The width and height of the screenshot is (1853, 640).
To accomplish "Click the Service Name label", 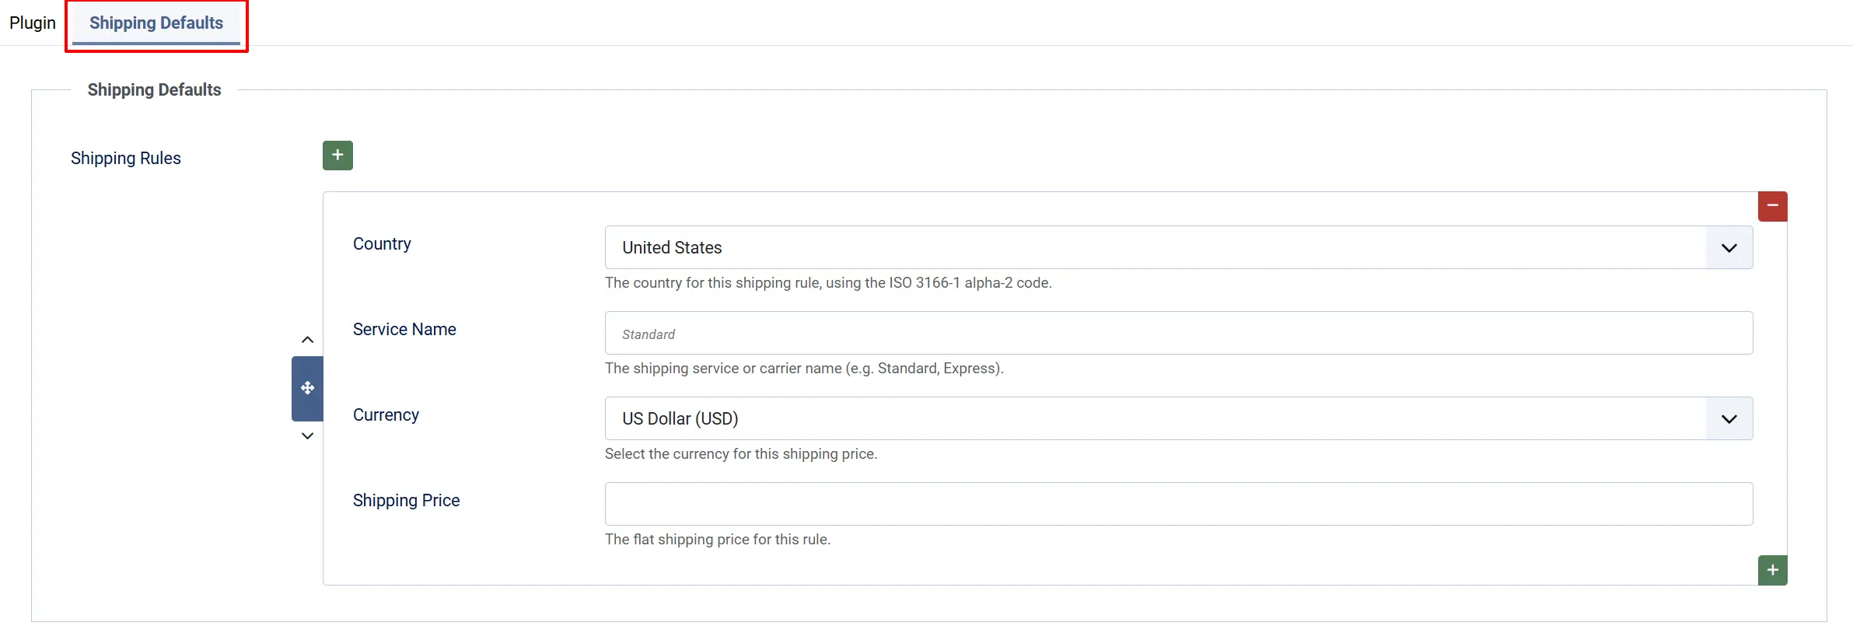I will [404, 329].
